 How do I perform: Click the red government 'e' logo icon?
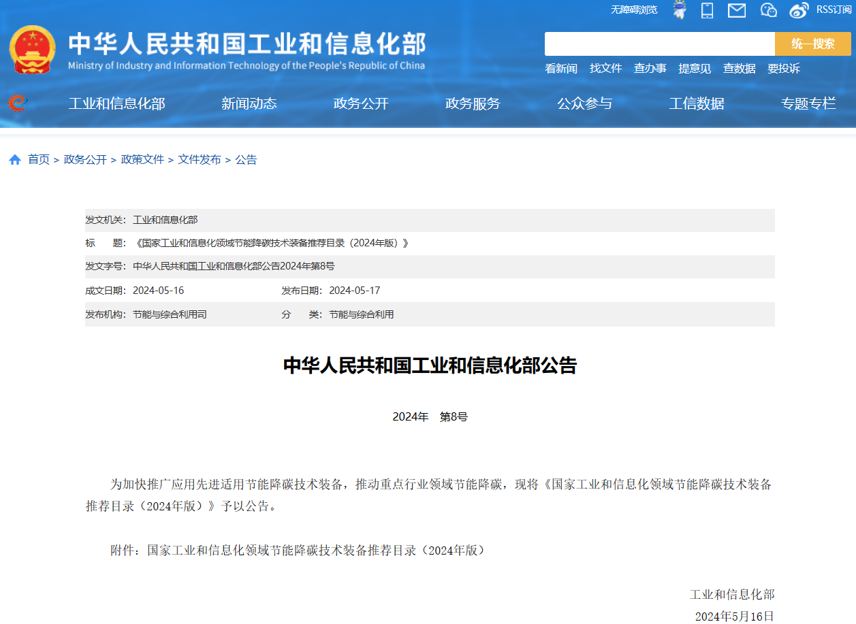[x=16, y=103]
